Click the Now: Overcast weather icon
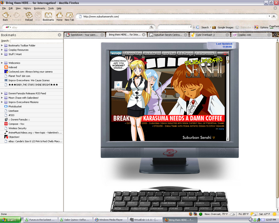 [x=232, y=214]
